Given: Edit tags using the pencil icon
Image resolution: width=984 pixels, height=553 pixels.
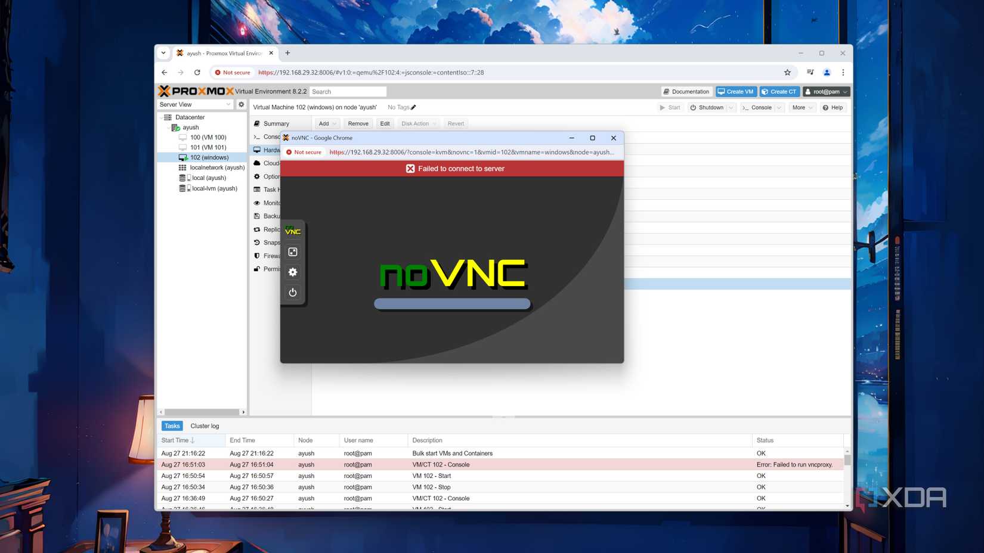Looking at the screenshot, I should tap(413, 107).
